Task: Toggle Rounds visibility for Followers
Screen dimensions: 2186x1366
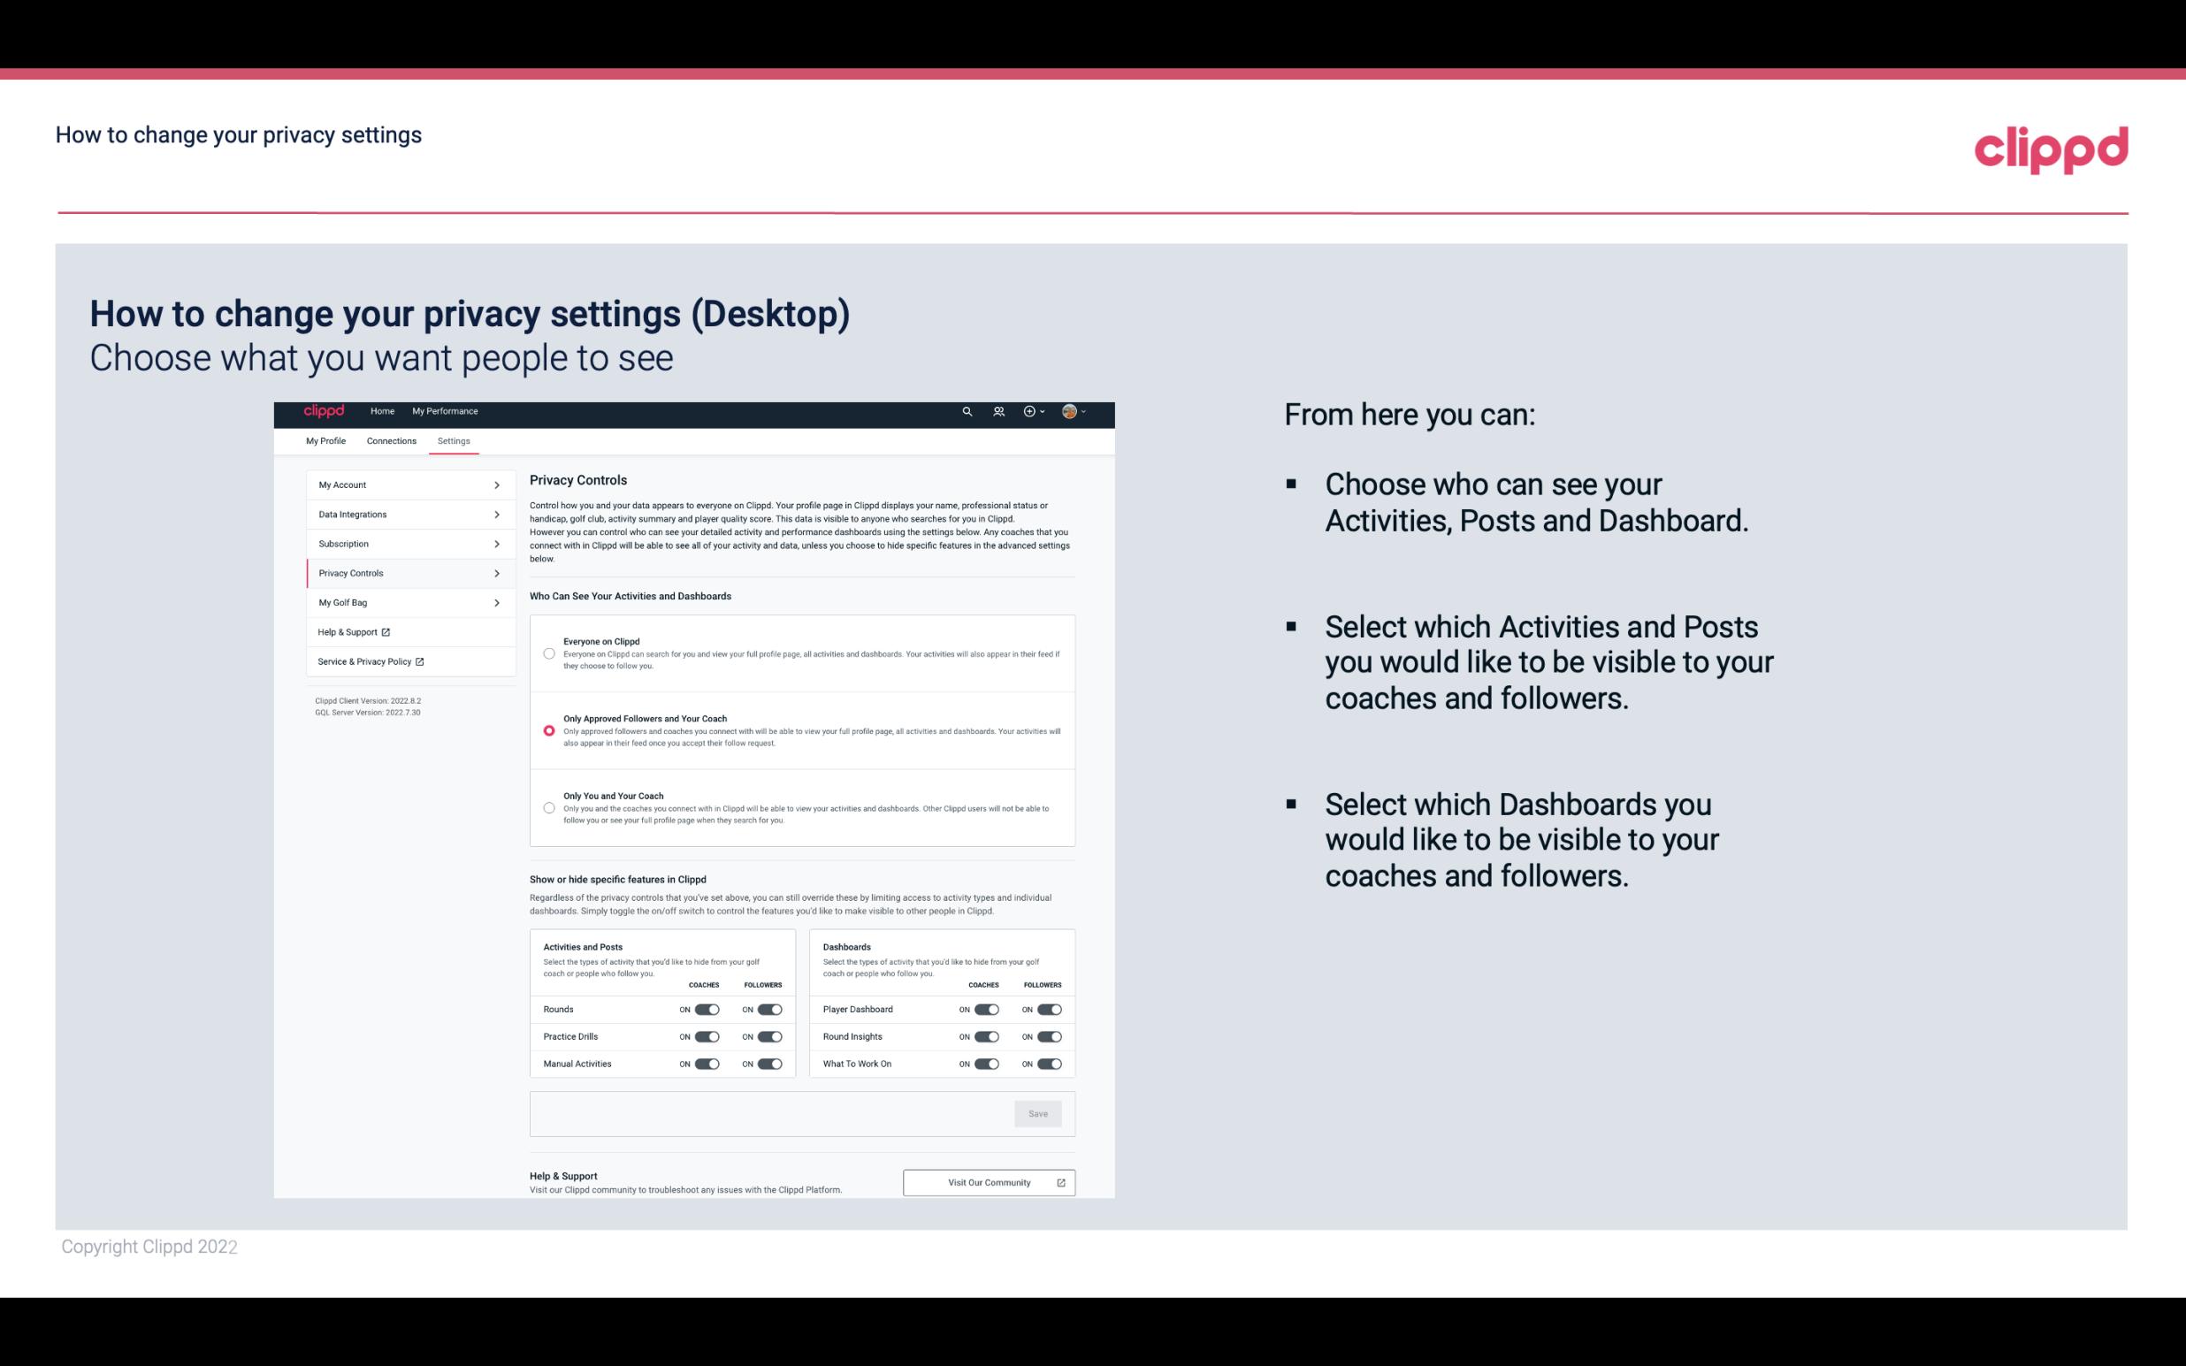Action: [768, 1009]
